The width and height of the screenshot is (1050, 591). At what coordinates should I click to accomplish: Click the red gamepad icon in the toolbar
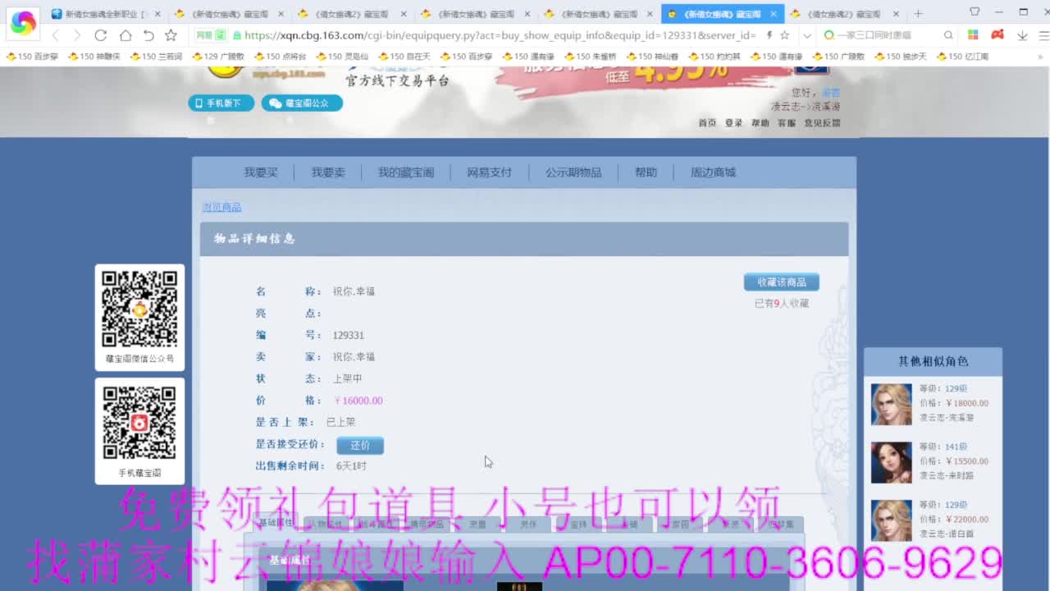[x=997, y=36]
